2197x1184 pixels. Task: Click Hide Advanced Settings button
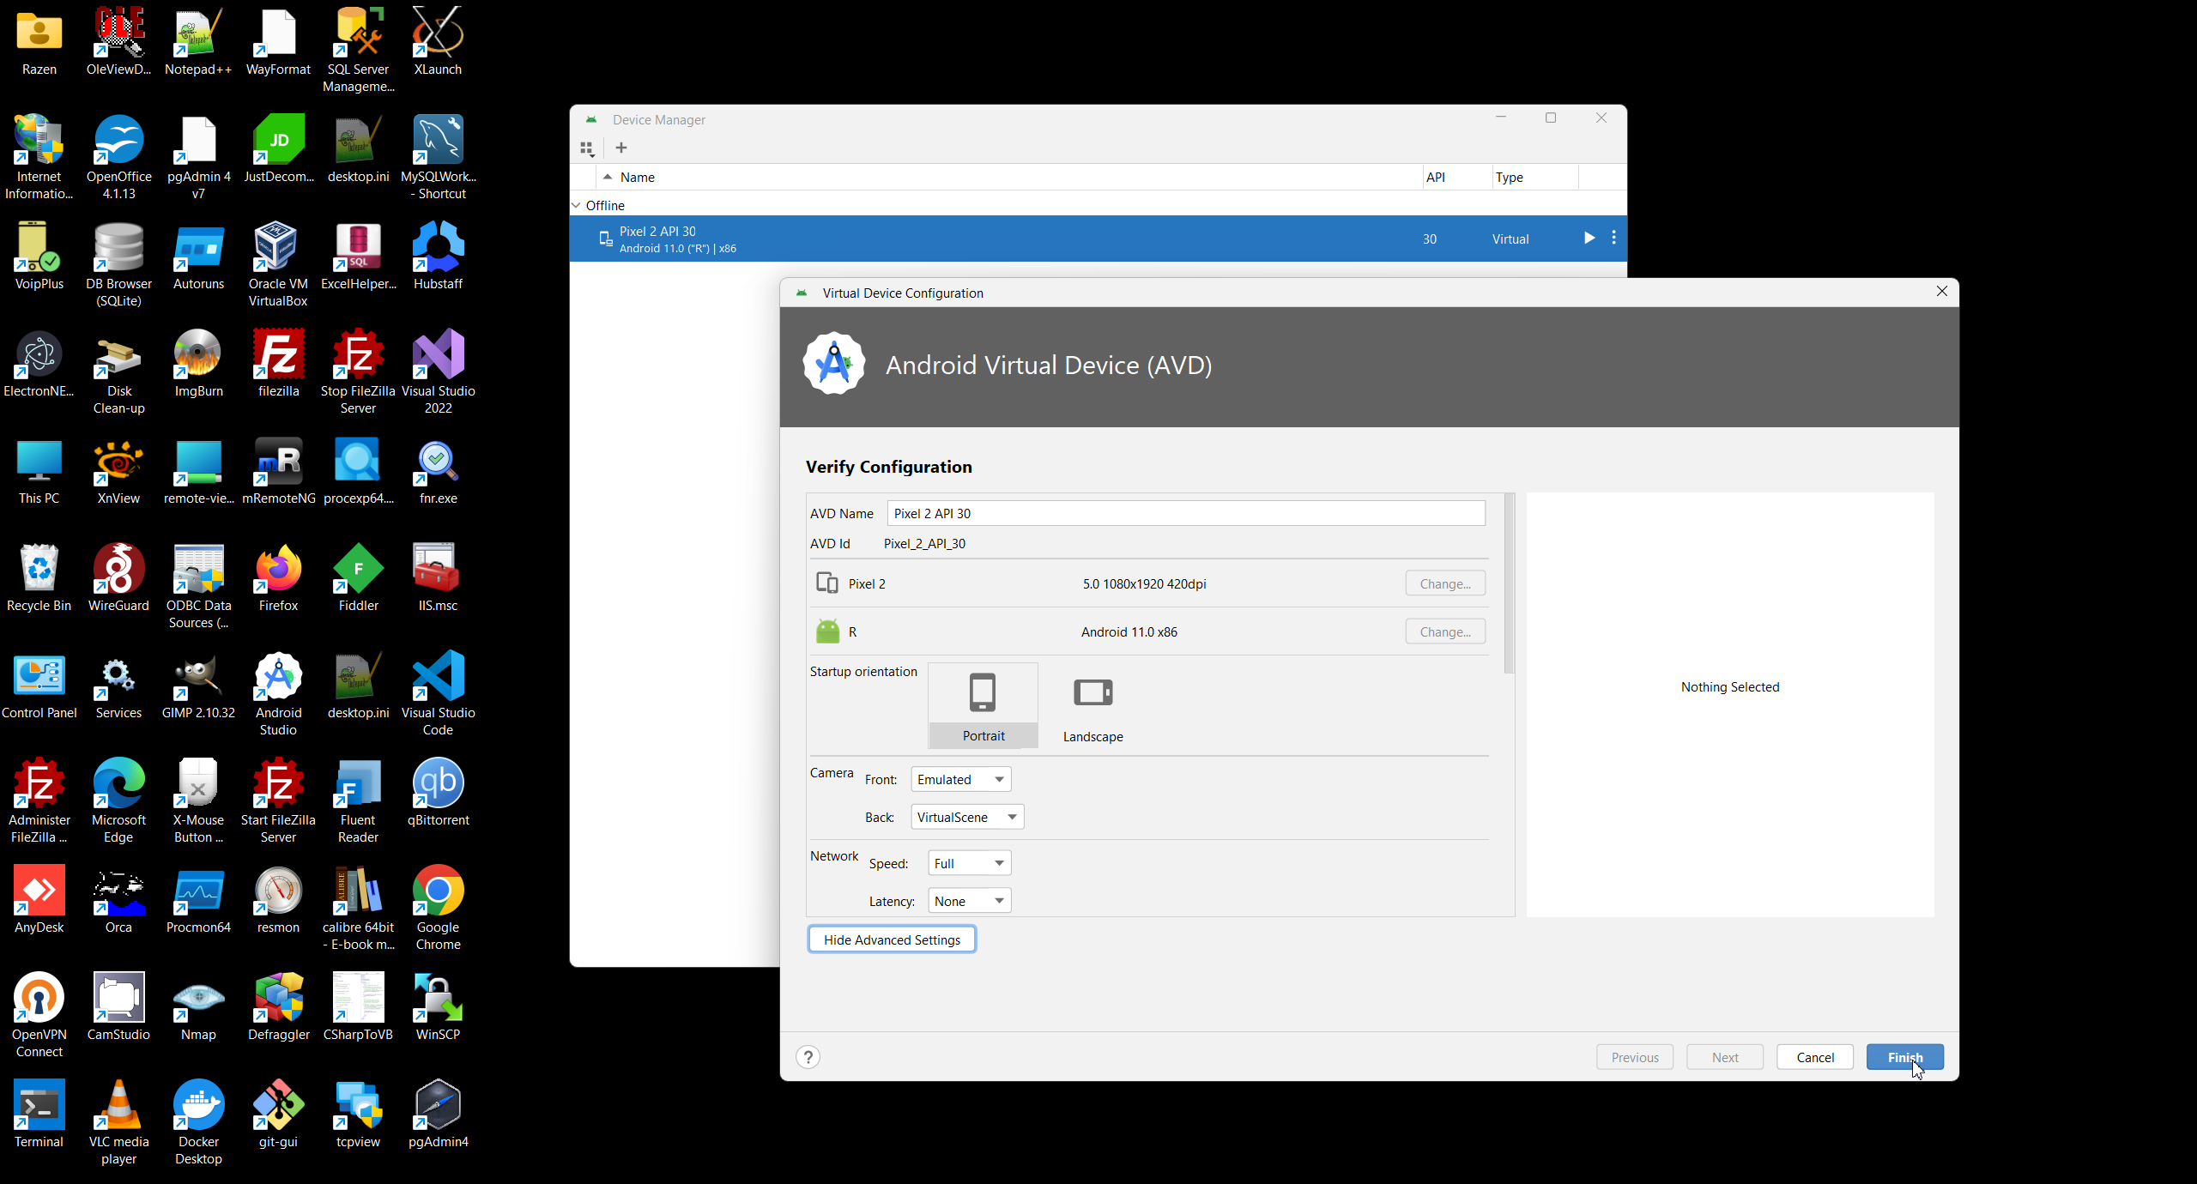(892, 939)
